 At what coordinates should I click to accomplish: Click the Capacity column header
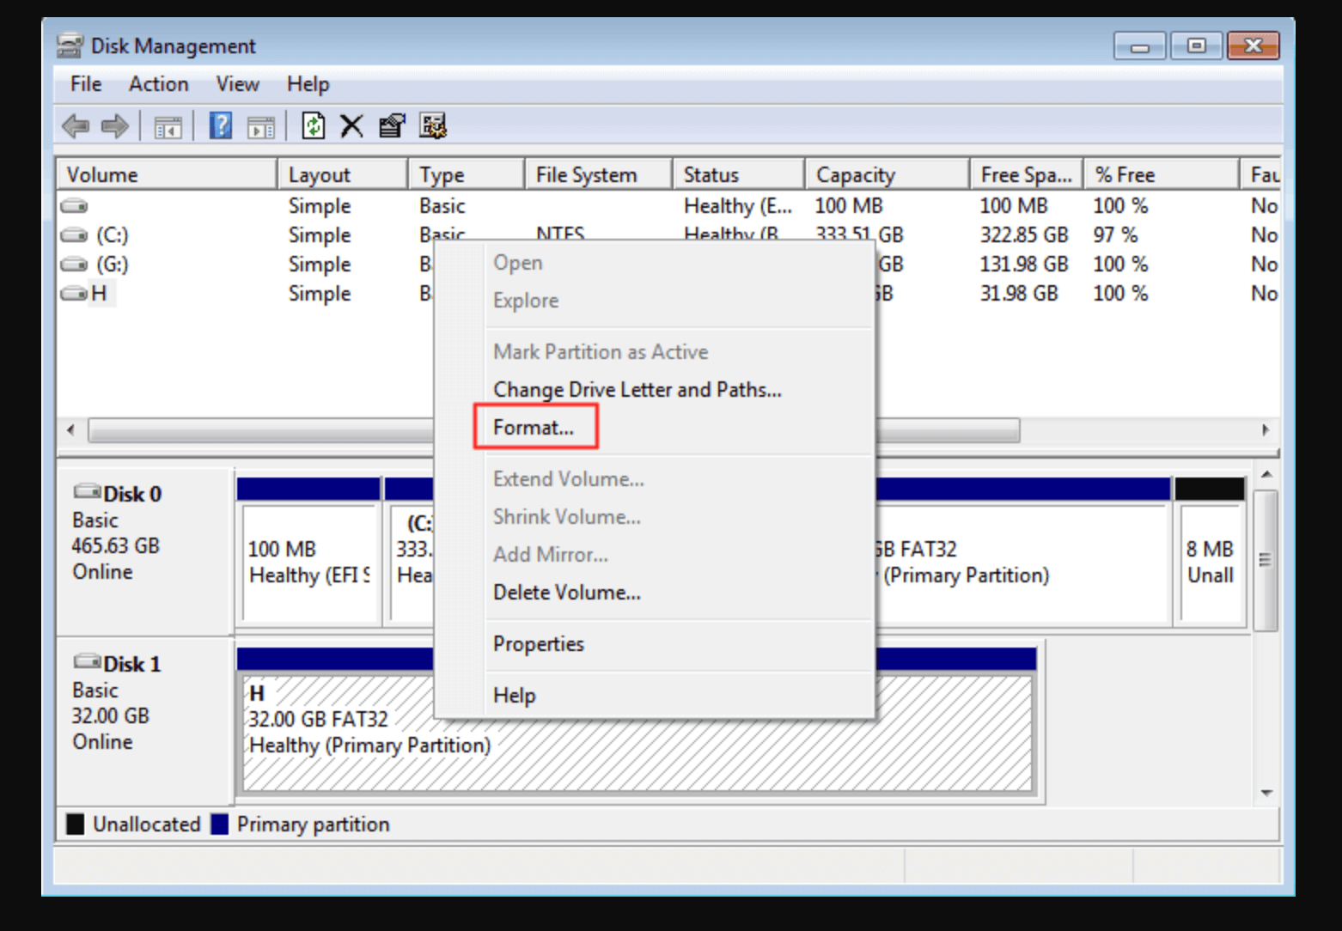point(855,173)
